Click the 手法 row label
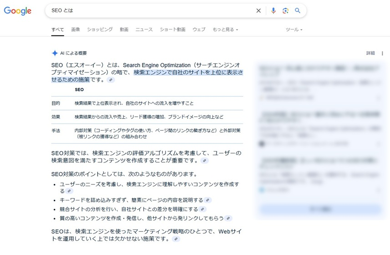Image resolution: width=390 pixels, height=255 pixels. (x=56, y=131)
